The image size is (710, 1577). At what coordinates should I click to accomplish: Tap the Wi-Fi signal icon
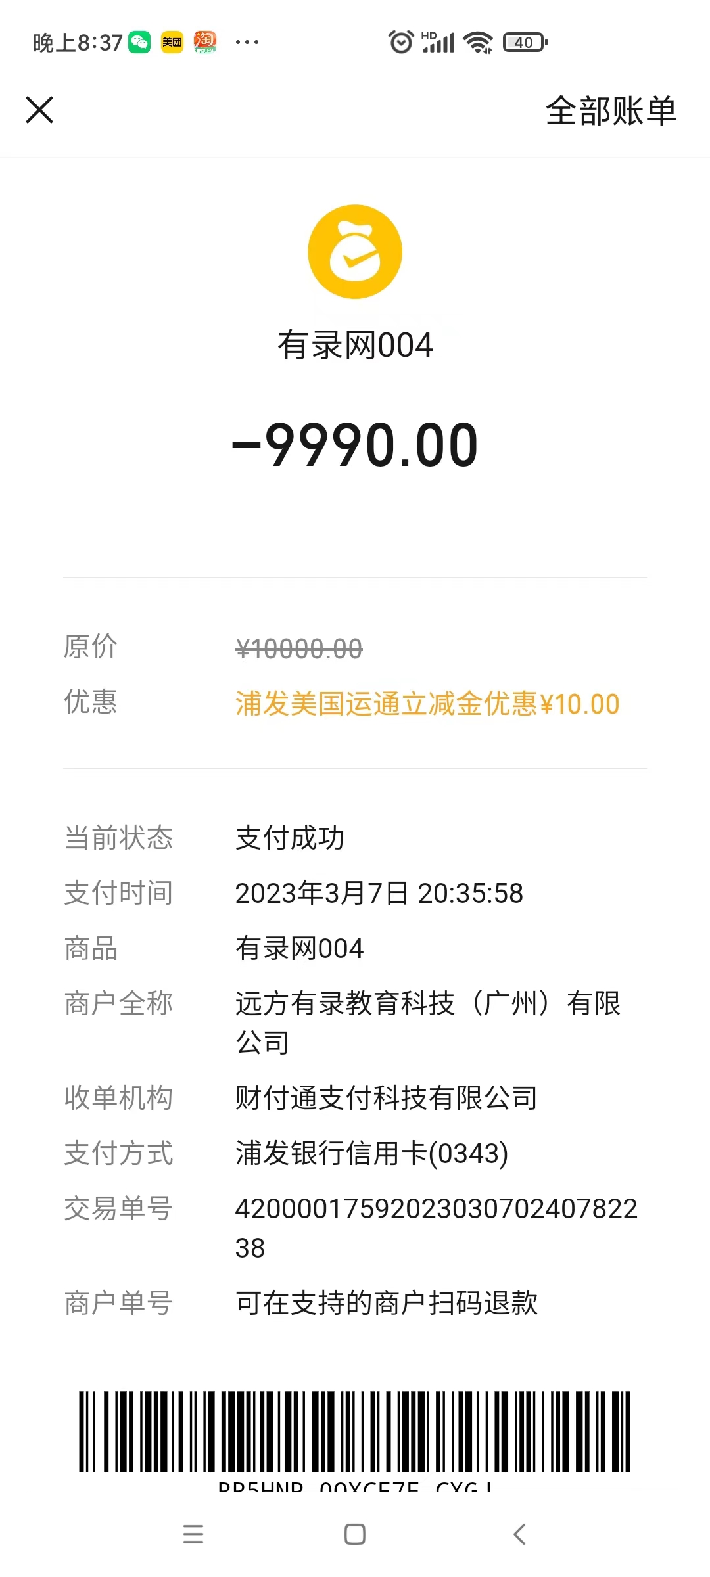tap(478, 43)
